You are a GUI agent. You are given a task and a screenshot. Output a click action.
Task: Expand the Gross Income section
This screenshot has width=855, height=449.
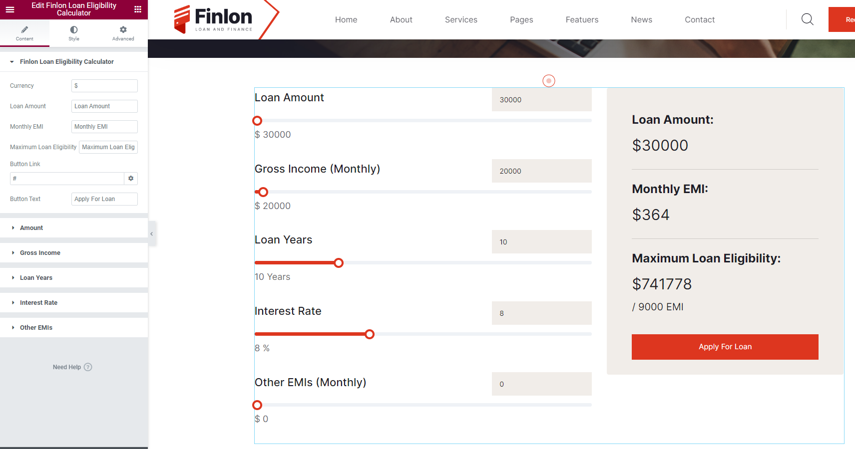40,253
